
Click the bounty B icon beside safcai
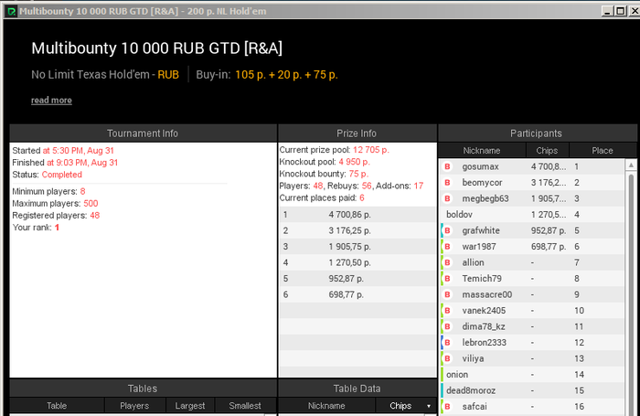[x=447, y=407]
